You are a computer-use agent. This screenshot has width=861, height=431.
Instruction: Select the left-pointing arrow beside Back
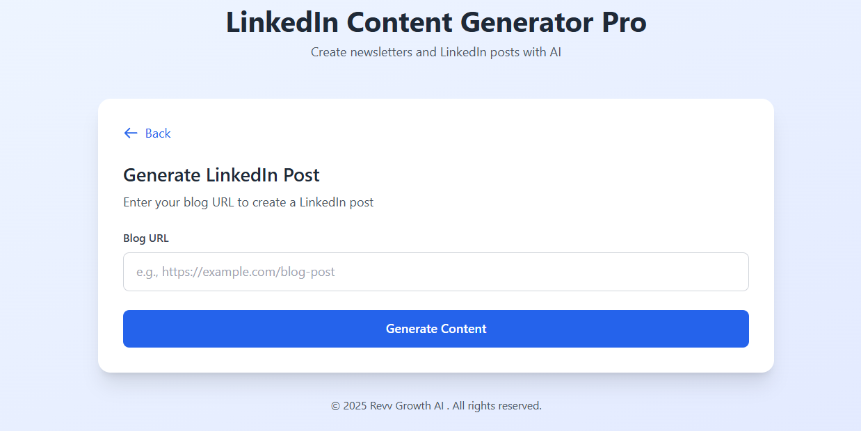[130, 133]
